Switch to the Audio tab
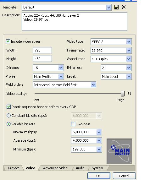Viewport: 161px width, 180px height. coord(80,168)
